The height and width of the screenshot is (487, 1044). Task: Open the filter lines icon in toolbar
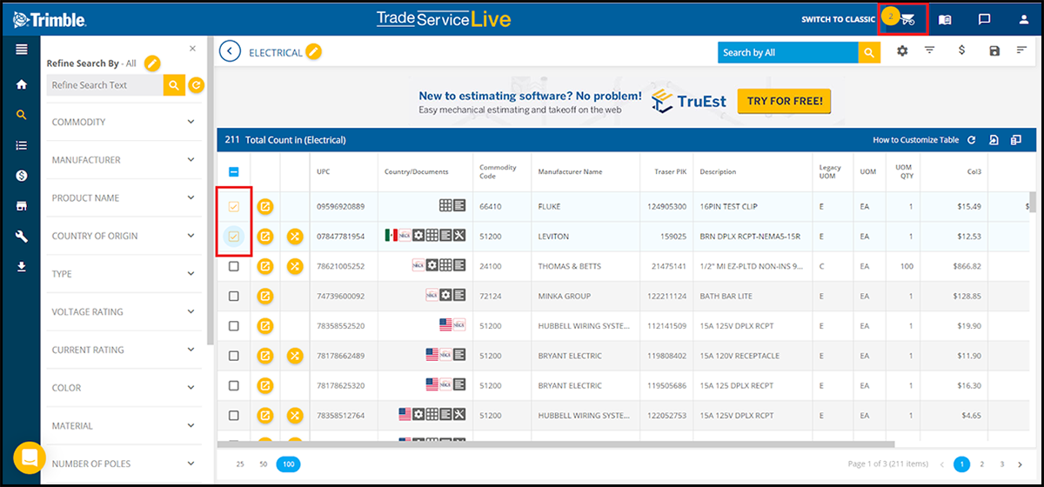930,51
